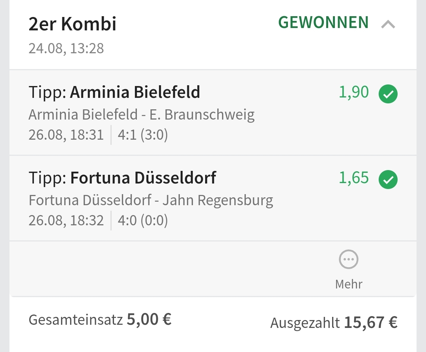
Task: Open Fortuna Düsseldorf - Jahn Regensburg match
Action: pyautogui.click(x=151, y=200)
